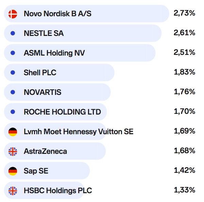Screen dimensions: 204x202
Task: Click the UK flag next to HSBC Holdings
Action: (13, 190)
